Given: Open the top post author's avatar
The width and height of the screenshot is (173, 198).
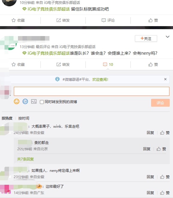Looking at the screenshot, I should (9, 3).
